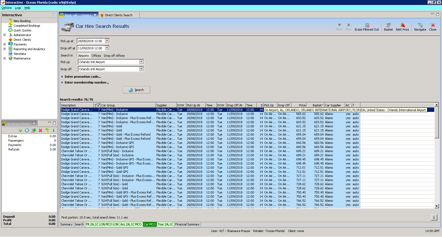Image resolution: width=442 pixels, height=237 pixels.
Task: Open the Navigate compass tool
Action: coord(420,25)
